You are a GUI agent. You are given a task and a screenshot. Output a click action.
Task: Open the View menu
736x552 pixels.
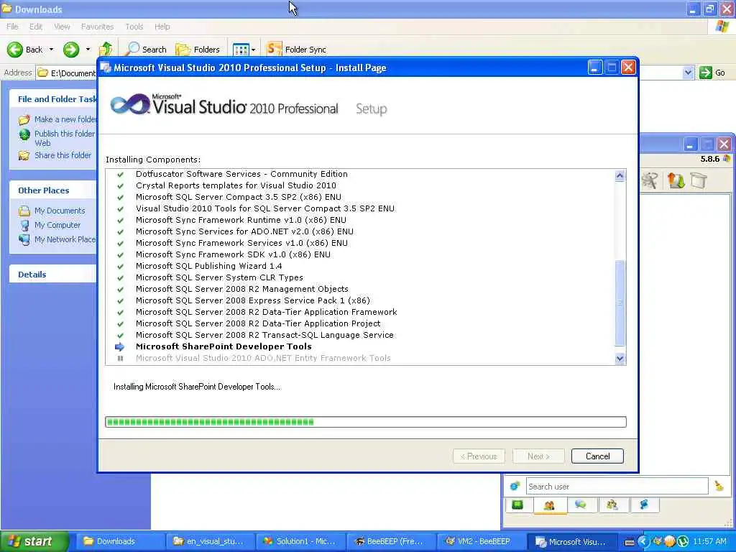[62, 27]
